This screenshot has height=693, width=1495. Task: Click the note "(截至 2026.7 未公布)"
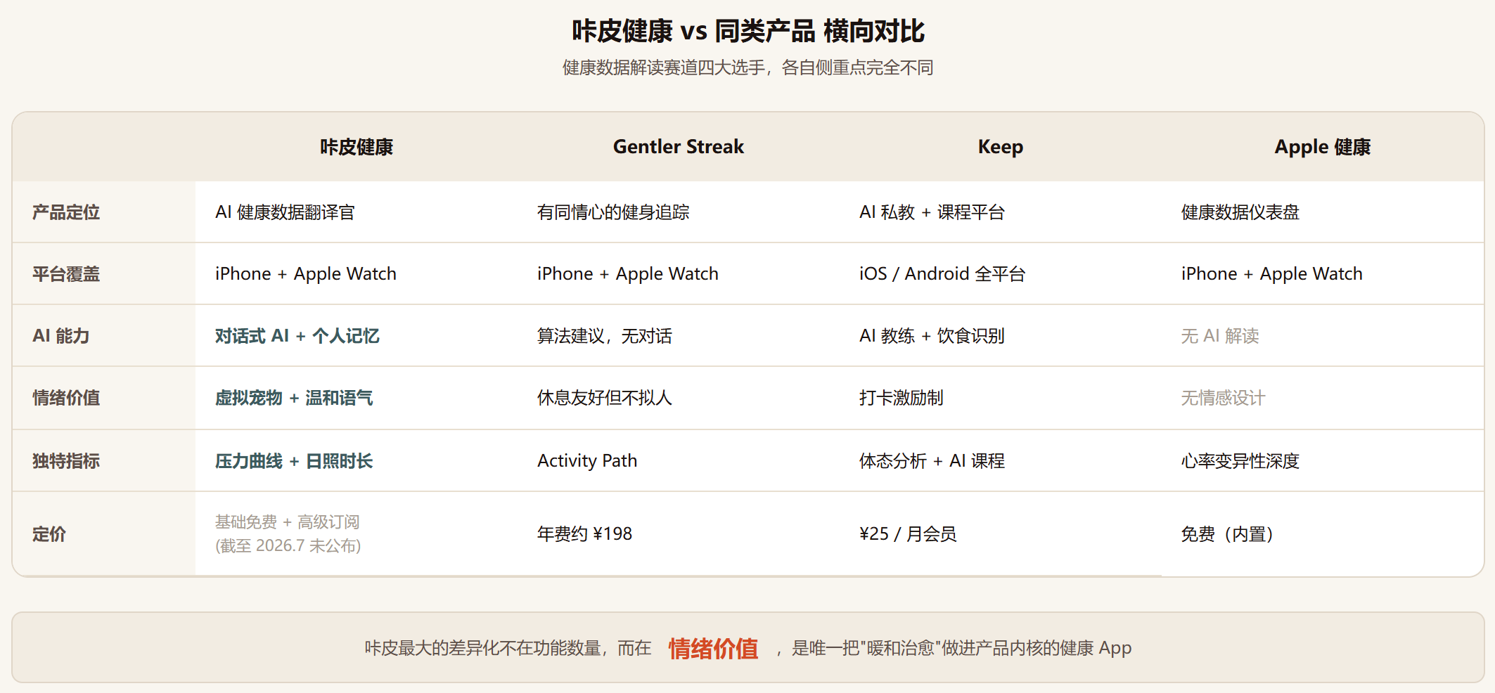coord(288,546)
